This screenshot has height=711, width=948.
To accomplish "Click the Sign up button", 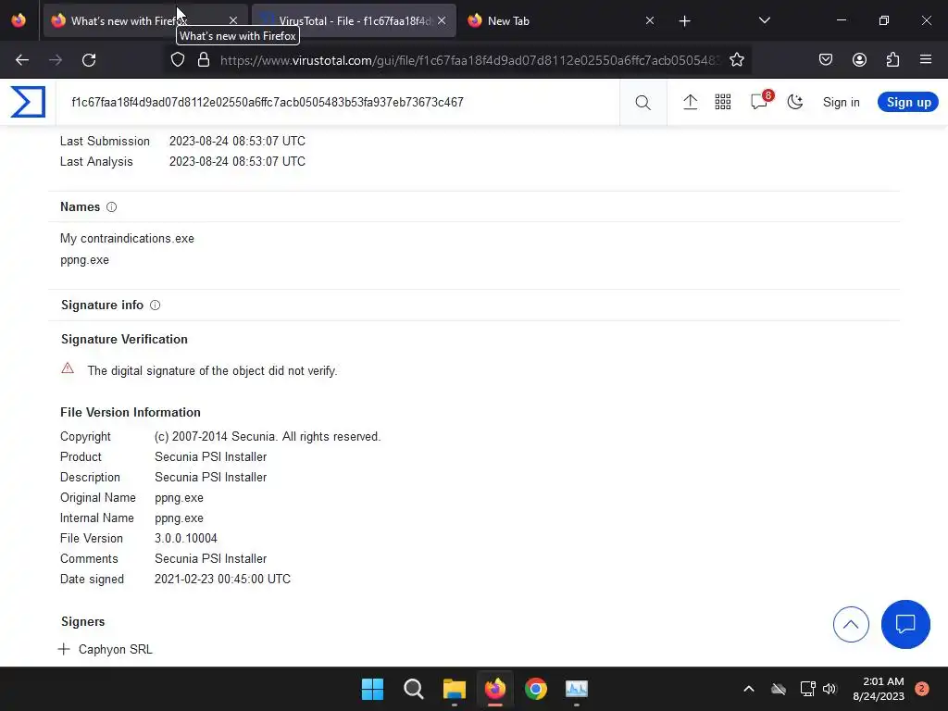I will (908, 102).
